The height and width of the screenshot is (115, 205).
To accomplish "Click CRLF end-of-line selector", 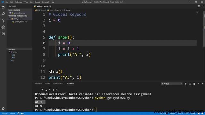I will click(186, 114).
